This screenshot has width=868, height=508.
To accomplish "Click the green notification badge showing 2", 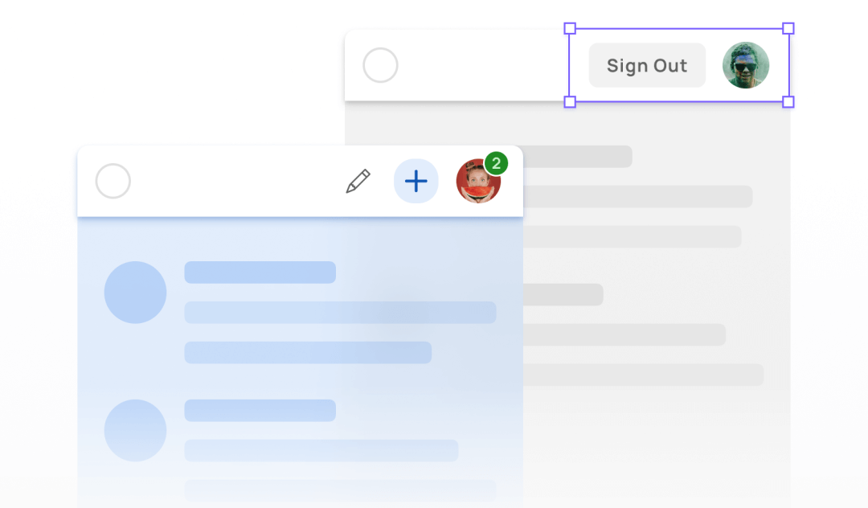I will point(497,163).
